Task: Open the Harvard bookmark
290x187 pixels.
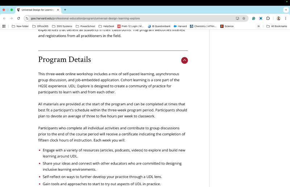Action: pyautogui.click(x=180, y=26)
